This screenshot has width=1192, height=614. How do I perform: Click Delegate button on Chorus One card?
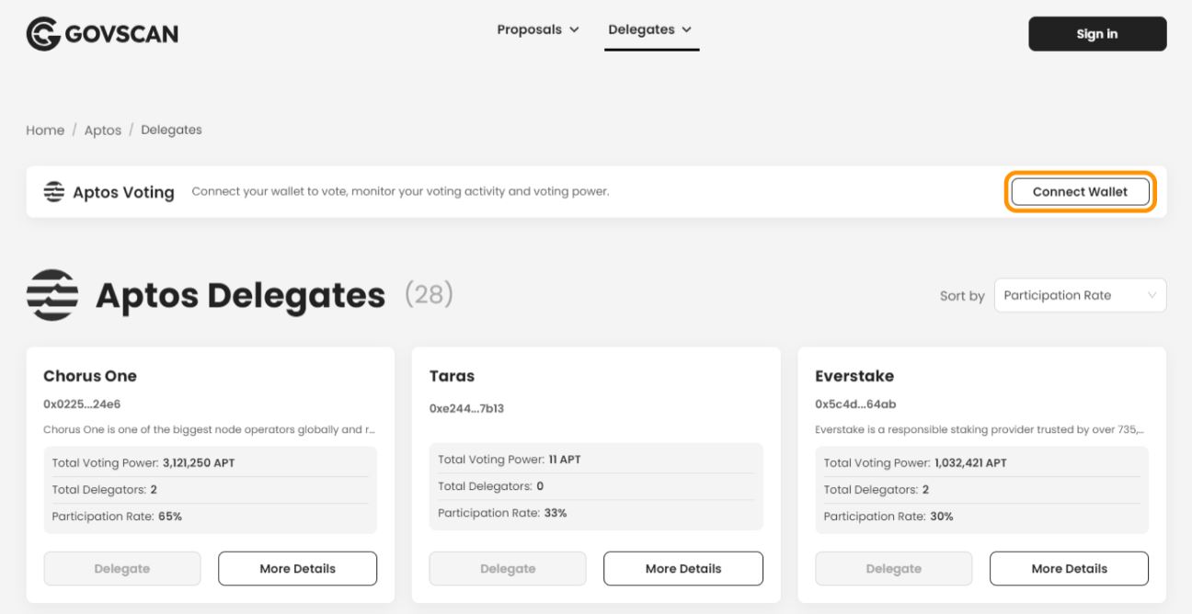[121, 568]
